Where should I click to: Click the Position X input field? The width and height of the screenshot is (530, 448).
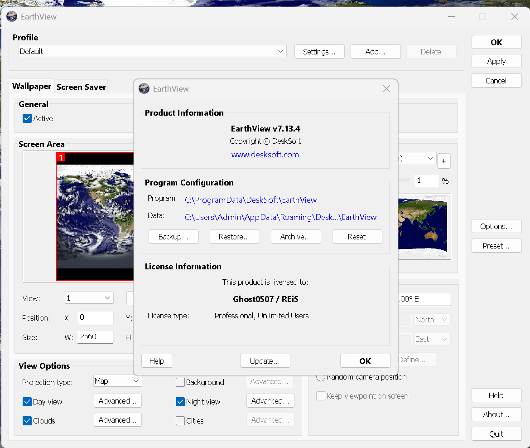point(95,317)
